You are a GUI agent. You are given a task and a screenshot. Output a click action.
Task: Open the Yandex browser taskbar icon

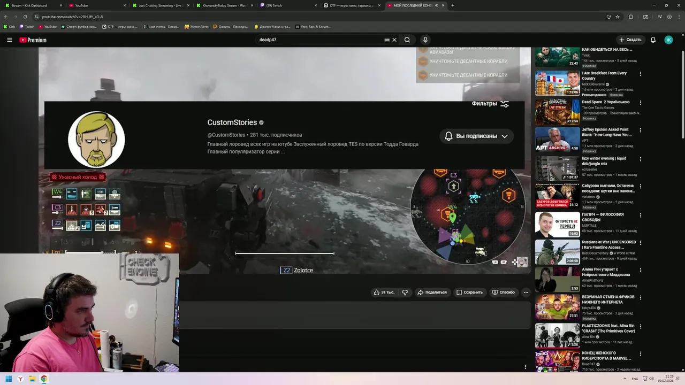coord(20,379)
